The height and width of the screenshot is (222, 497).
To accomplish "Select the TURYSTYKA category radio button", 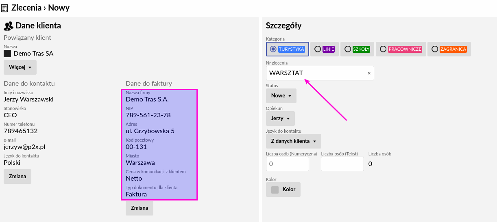I will [273, 49].
